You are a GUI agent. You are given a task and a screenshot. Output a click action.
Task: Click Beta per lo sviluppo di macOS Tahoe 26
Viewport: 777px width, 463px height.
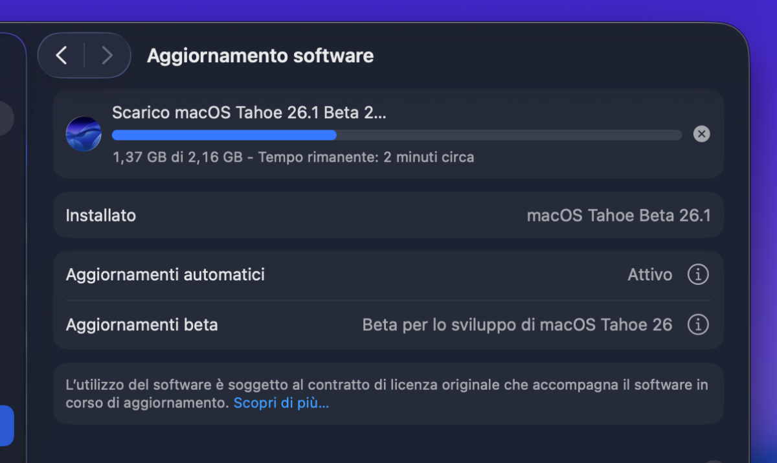click(x=517, y=324)
